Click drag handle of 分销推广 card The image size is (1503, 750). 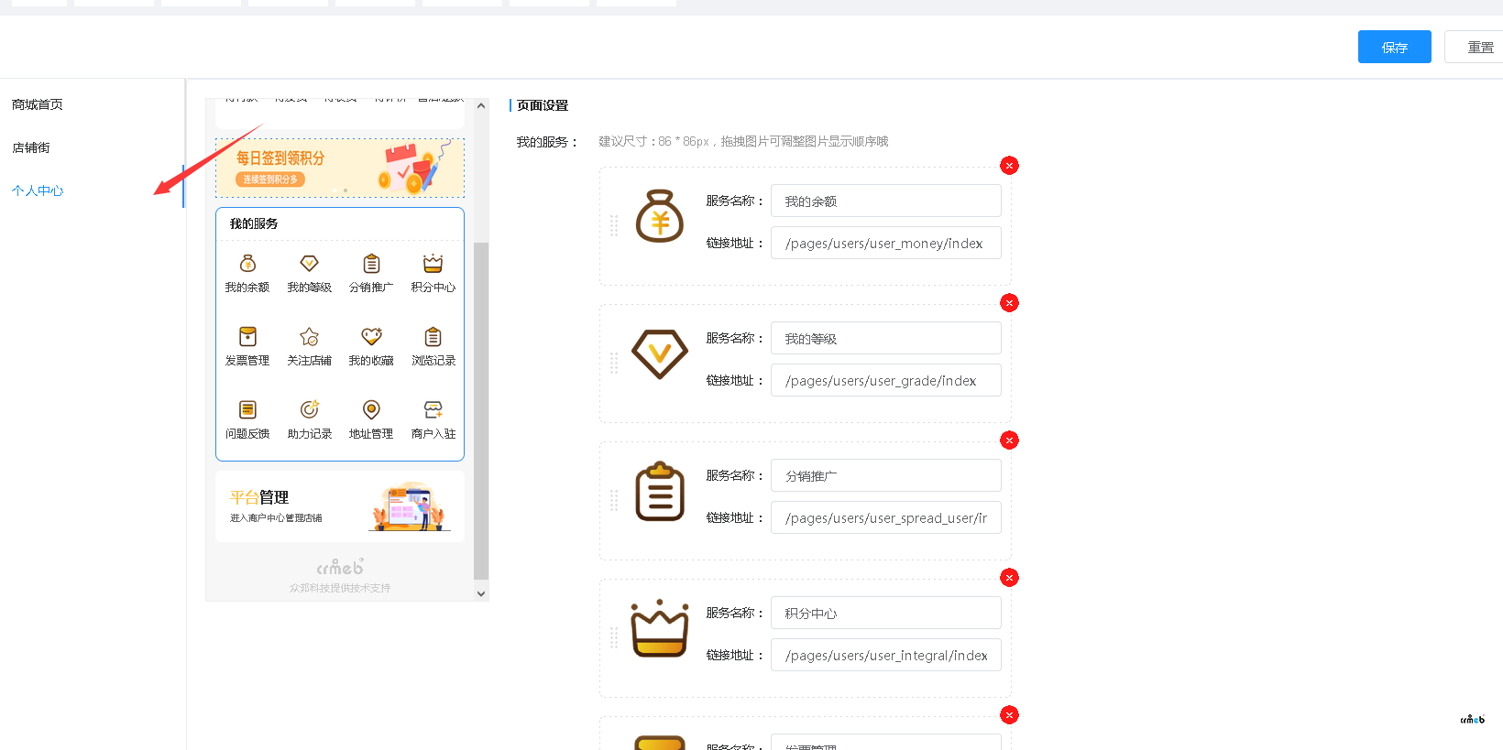tap(614, 501)
